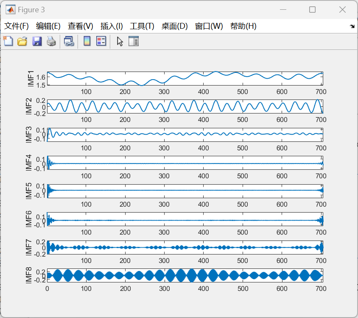Toggle the Link Plot toolbar button
This screenshot has width=358, height=318.
69,41
